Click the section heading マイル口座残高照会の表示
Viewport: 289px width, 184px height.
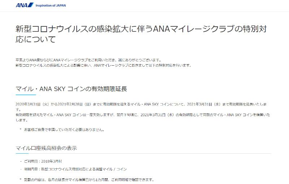point(46,148)
